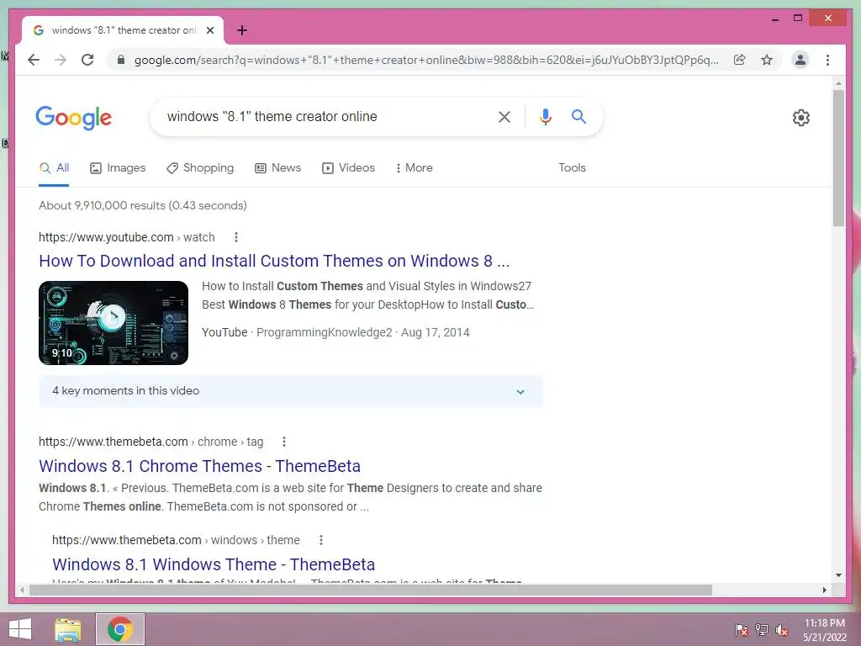861x646 pixels.
Task: Click the scroll right arrow
Action: pos(824,590)
